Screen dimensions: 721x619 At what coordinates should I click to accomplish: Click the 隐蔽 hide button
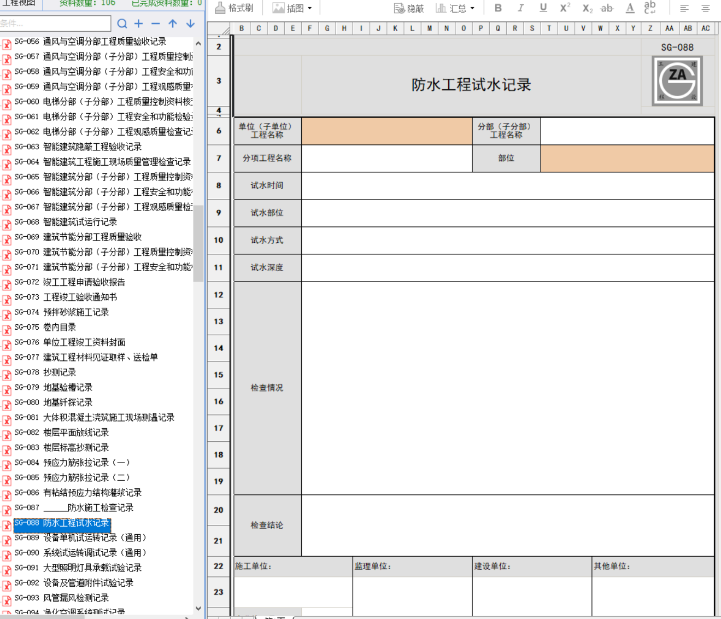point(409,8)
